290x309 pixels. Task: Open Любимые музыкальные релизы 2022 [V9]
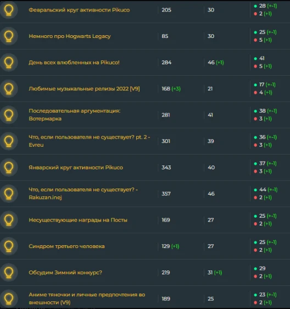[84, 89]
